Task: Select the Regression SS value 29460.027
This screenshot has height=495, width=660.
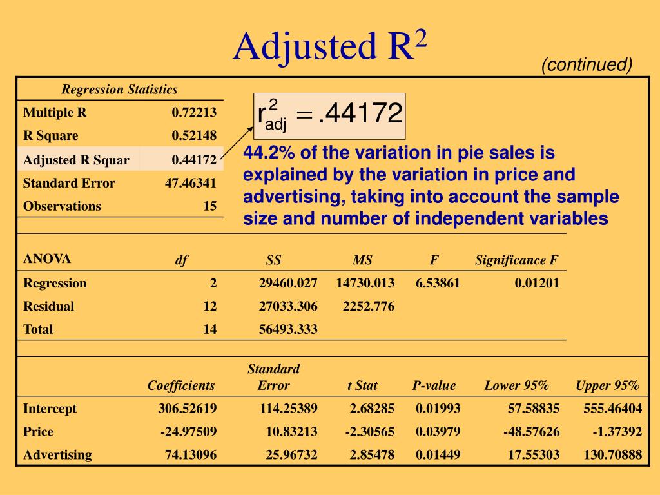Action: tap(288, 283)
